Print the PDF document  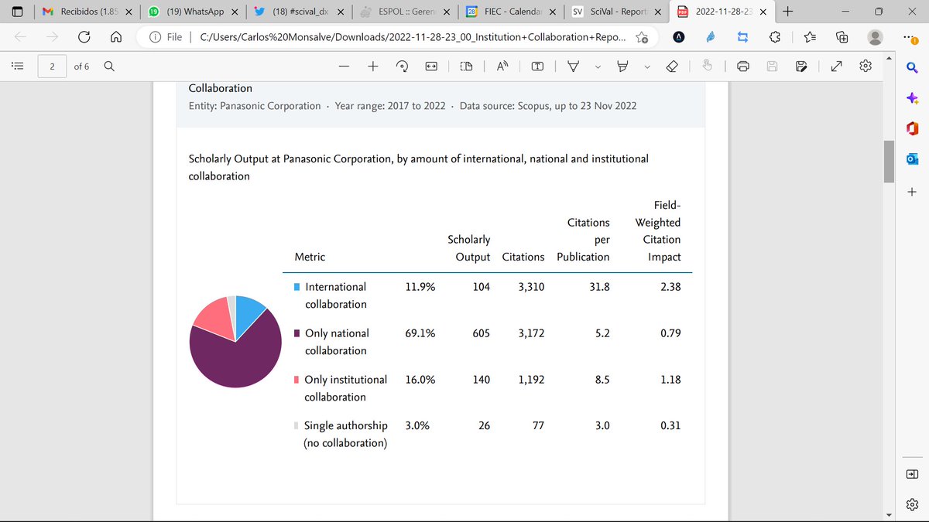coord(743,67)
